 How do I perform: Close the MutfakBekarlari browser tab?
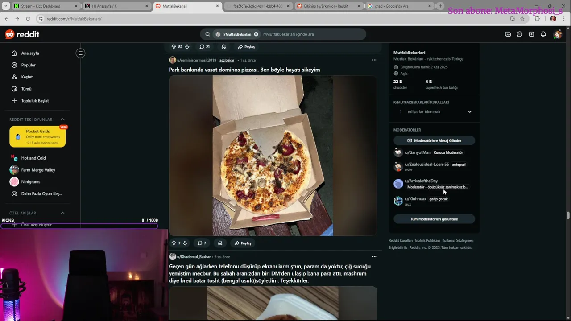click(217, 6)
